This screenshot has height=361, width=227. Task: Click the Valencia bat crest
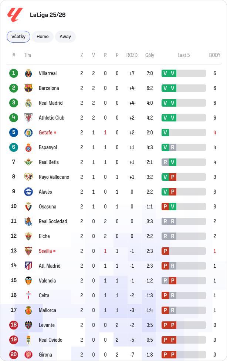pos(28,281)
